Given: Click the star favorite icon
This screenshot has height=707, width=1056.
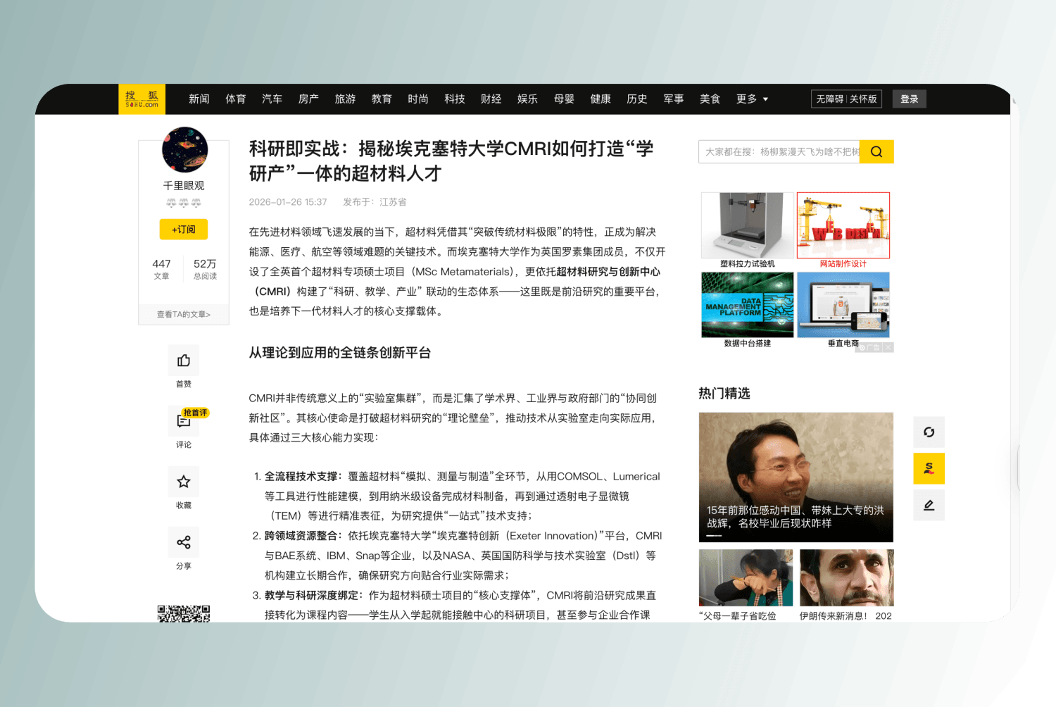Looking at the screenshot, I should (x=184, y=482).
